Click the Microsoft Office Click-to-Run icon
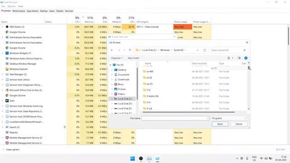The height and width of the screenshot is (163, 290). (7, 90)
